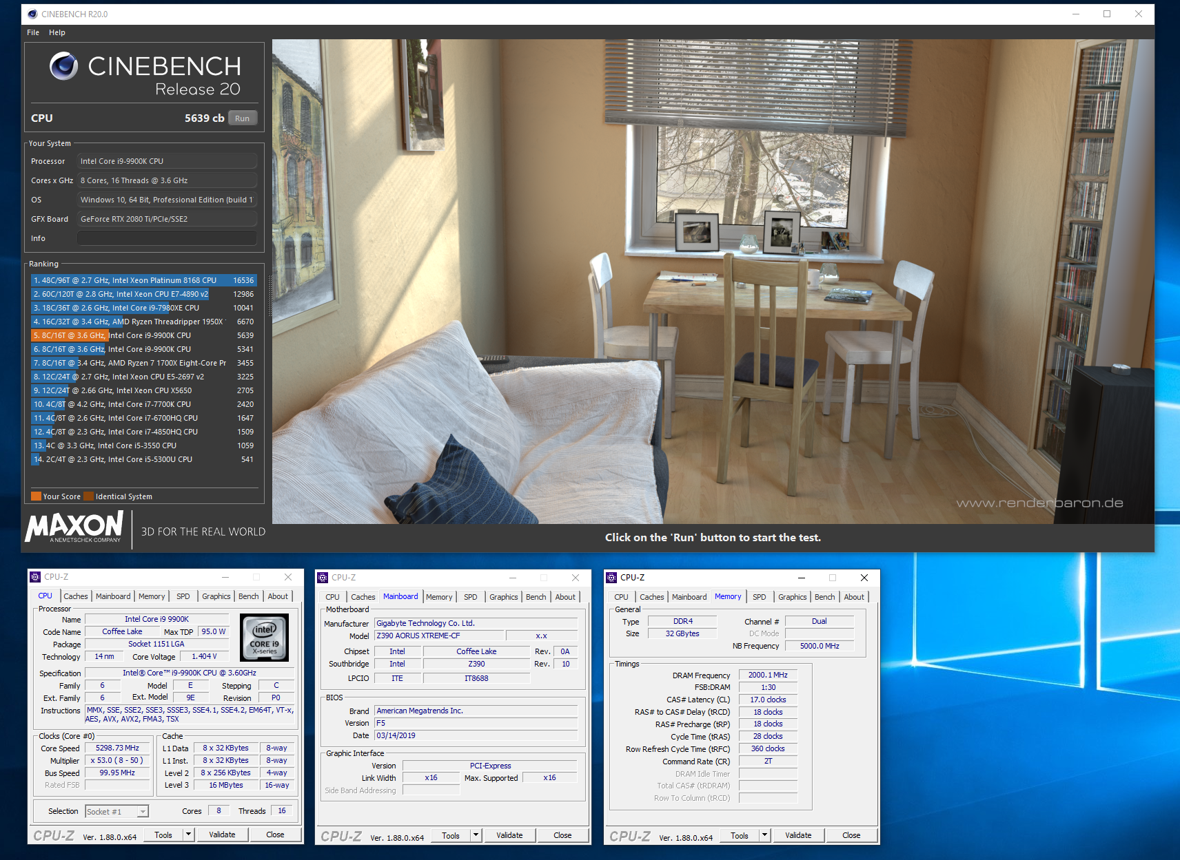Expand Tools dropdown arrow in middle CPU-Z
This screenshot has height=860, width=1180.
point(476,835)
